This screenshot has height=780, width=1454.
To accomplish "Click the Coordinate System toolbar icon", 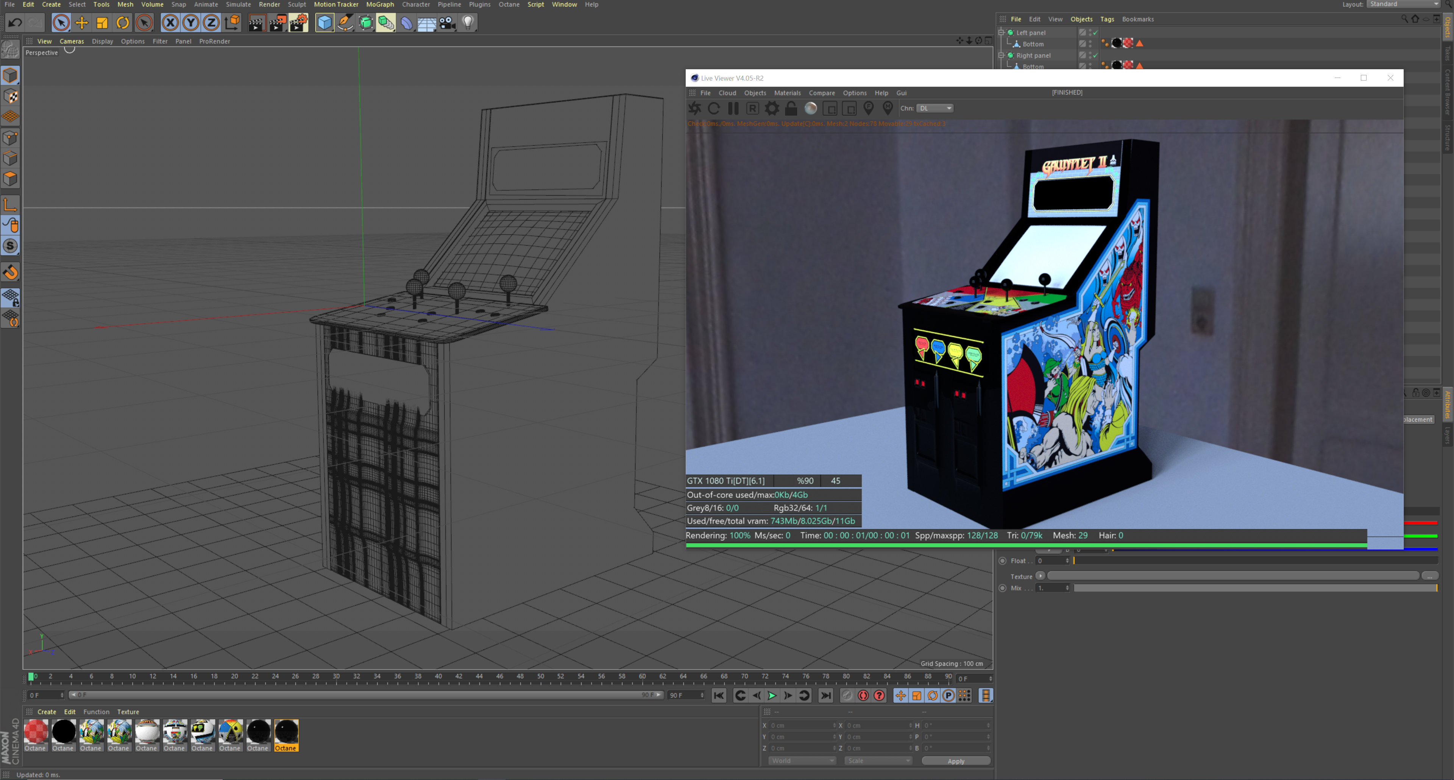I will [x=232, y=23].
